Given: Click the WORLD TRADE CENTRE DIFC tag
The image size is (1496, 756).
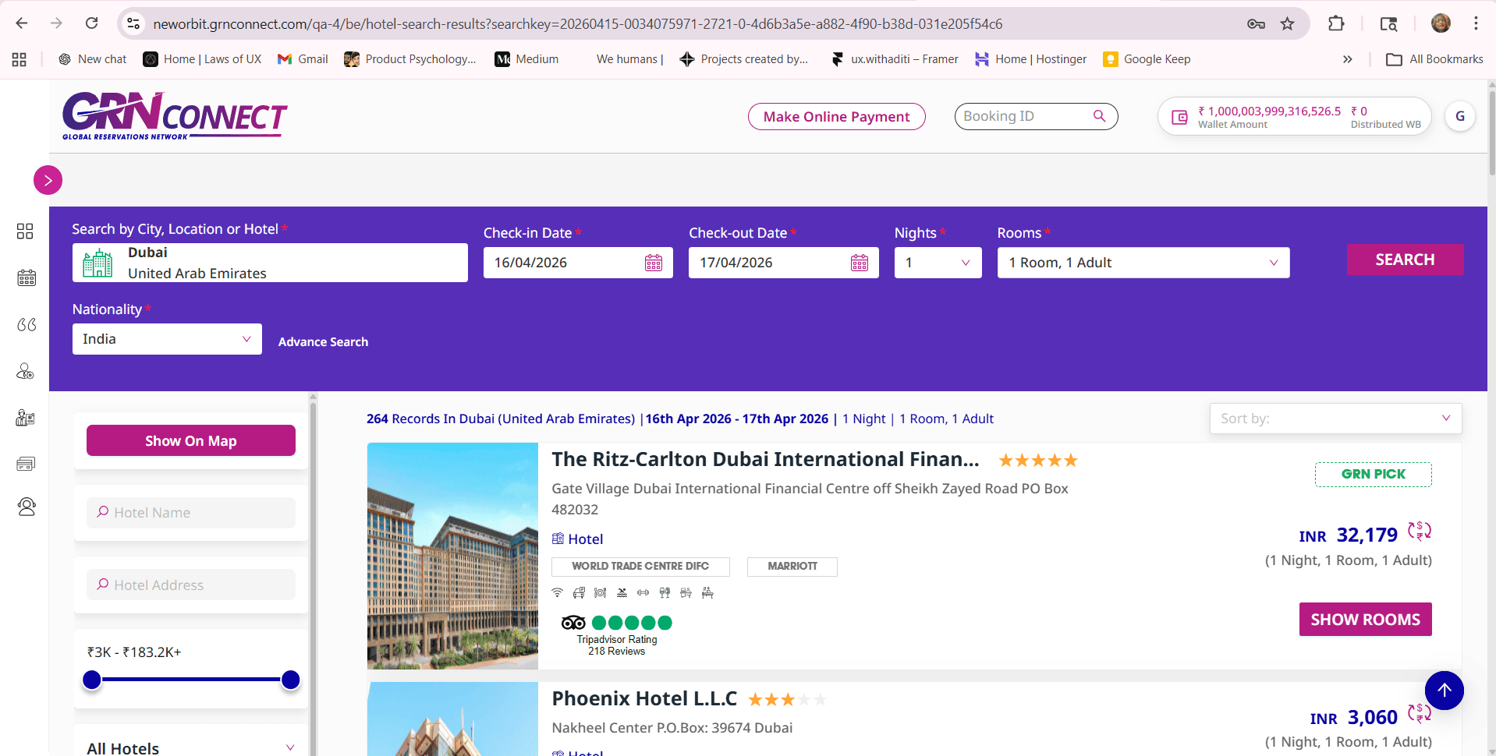Looking at the screenshot, I should pyautogui.click(x=640, y=567).
